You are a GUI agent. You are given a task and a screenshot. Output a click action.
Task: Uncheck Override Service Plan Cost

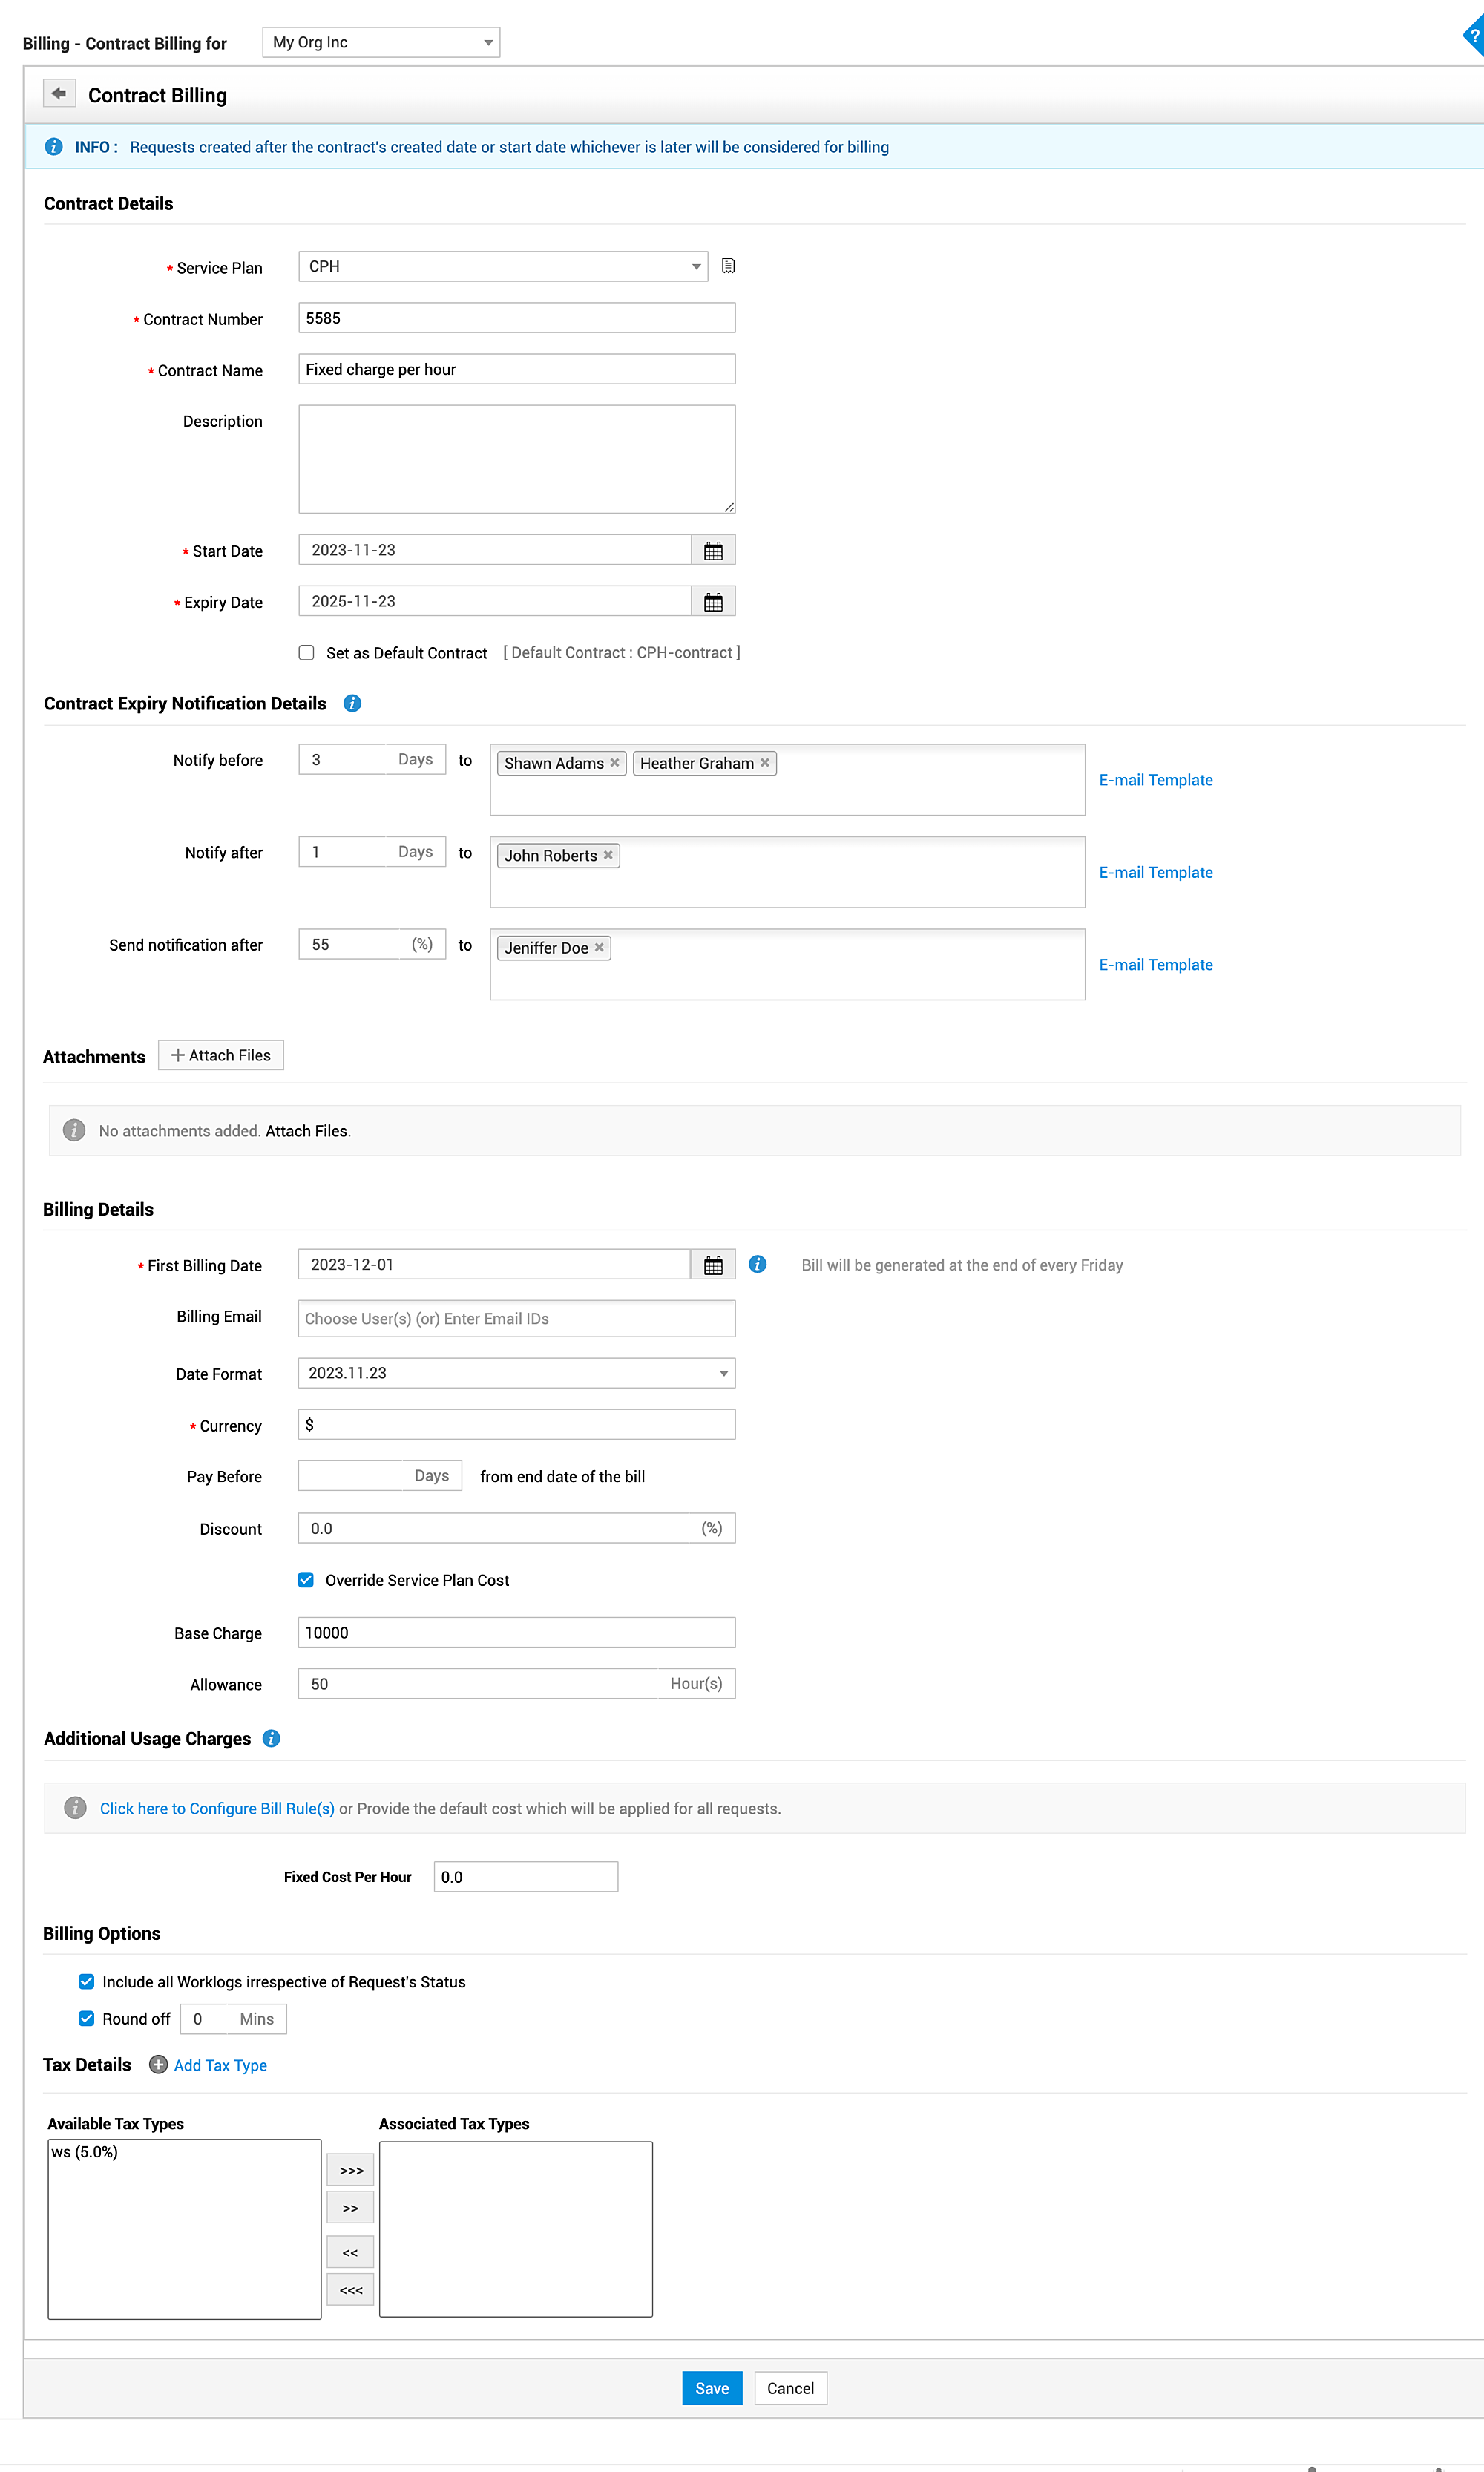306,1580
